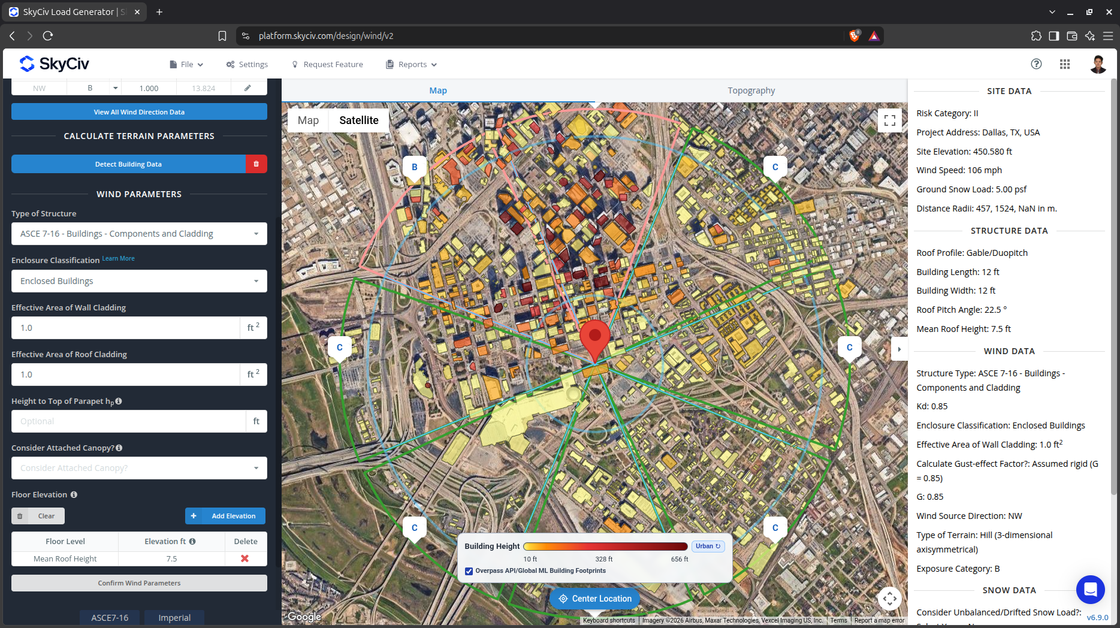Open the Type of Structure dropdown
The height and width of the screenshot is (628, 1120).
click(x=139, y=234)
